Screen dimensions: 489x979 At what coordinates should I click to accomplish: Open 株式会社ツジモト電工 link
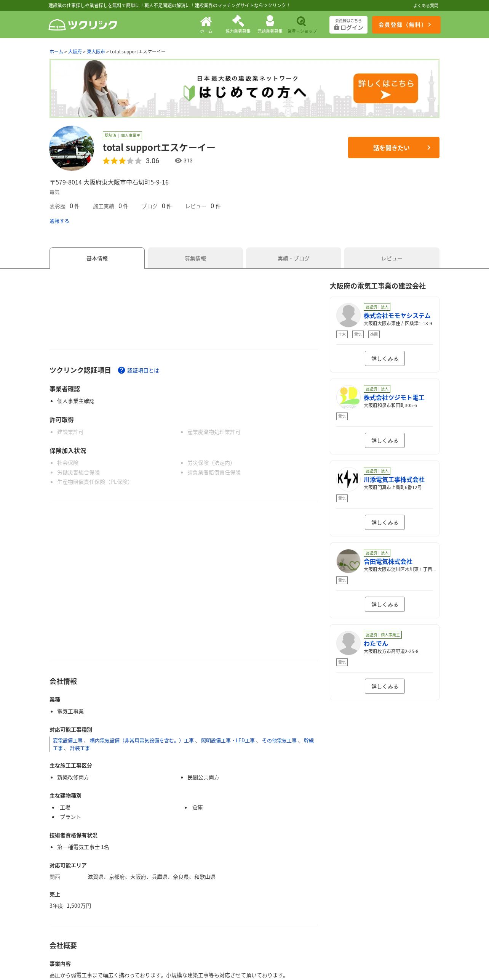pos(394,398)
